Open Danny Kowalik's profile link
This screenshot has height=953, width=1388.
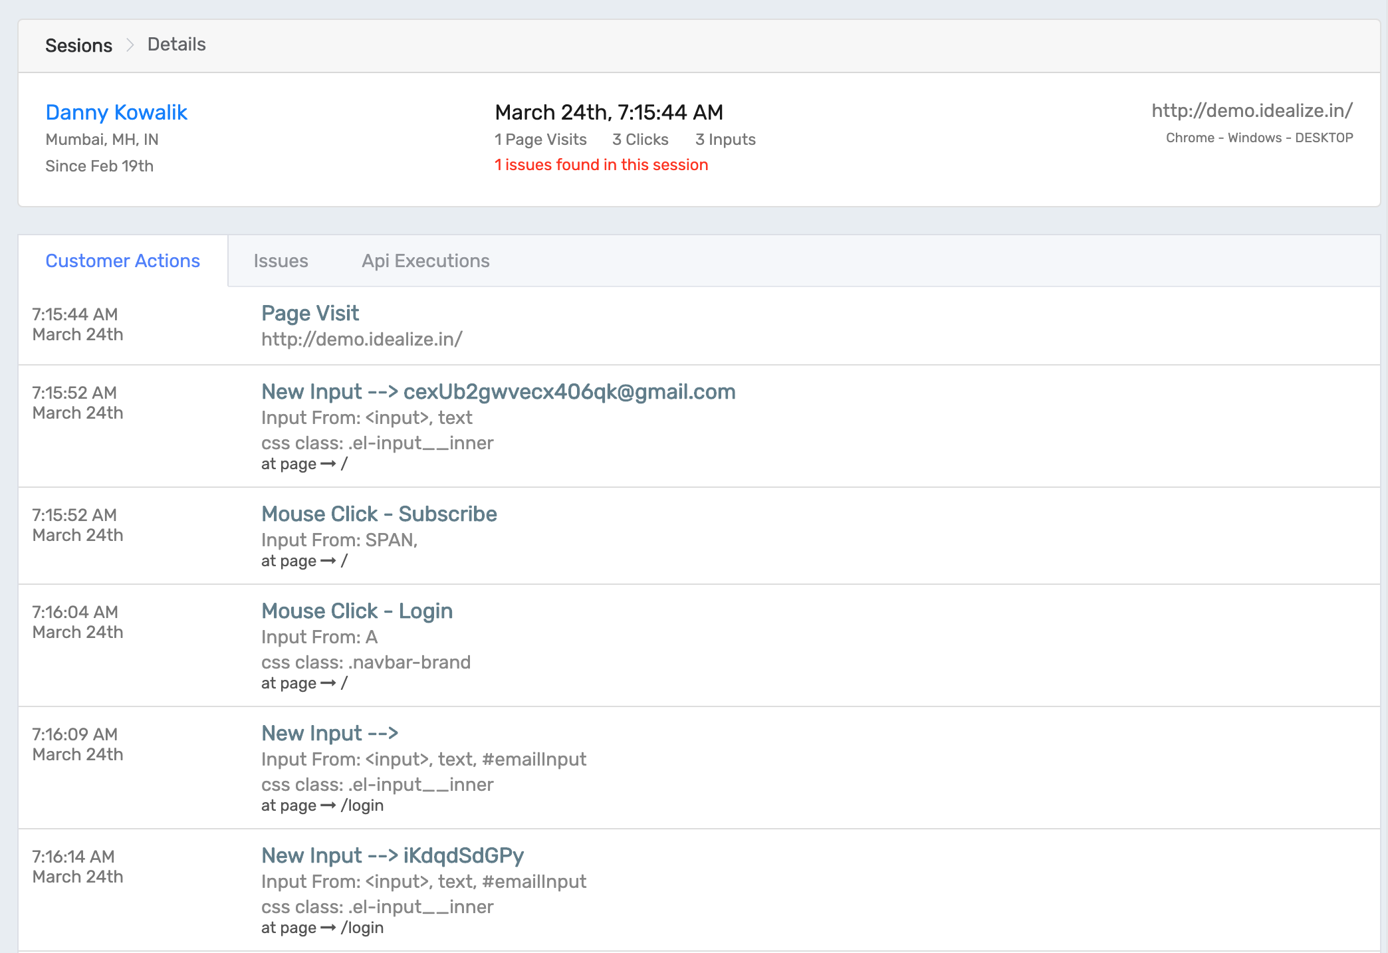click(x=116, y=112)
